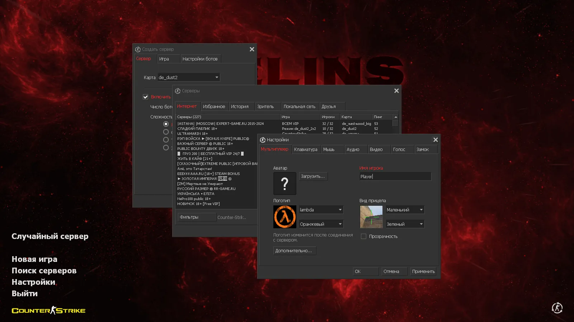Click the CS icon on the Серверы window titlebar
Viewport: 574px width, 322px height.
[x=178, y=91]
